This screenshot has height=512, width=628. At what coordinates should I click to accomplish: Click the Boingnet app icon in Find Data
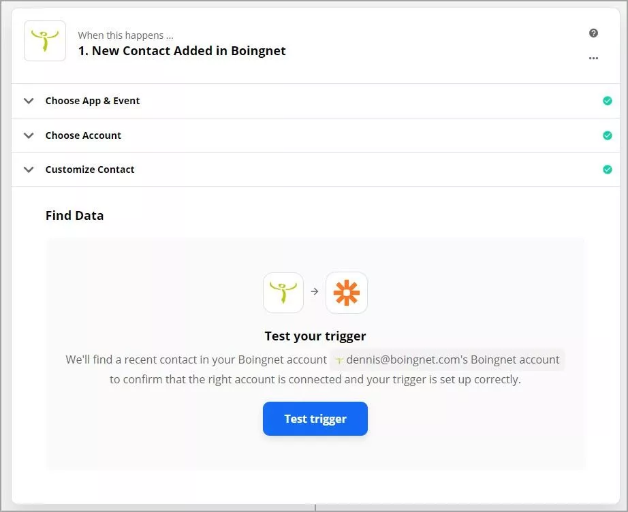283,293
